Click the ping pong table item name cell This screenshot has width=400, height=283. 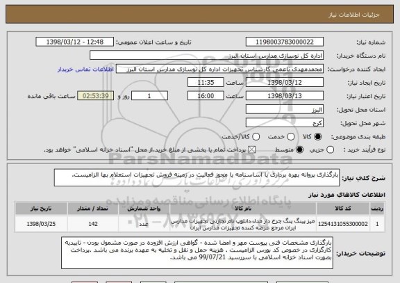[x=242, y=224]
